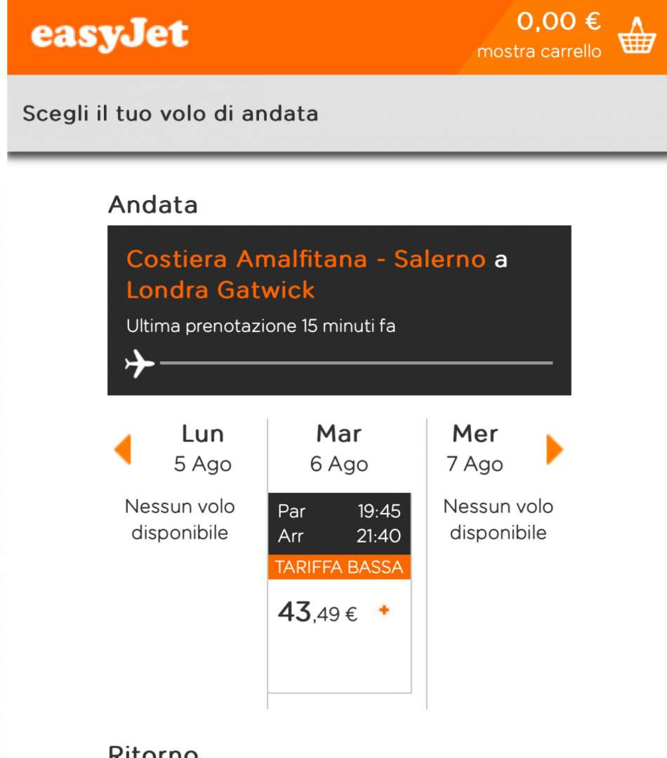Click the flight progress line
Screen dimensions: 667x758
tap(356, 363)
